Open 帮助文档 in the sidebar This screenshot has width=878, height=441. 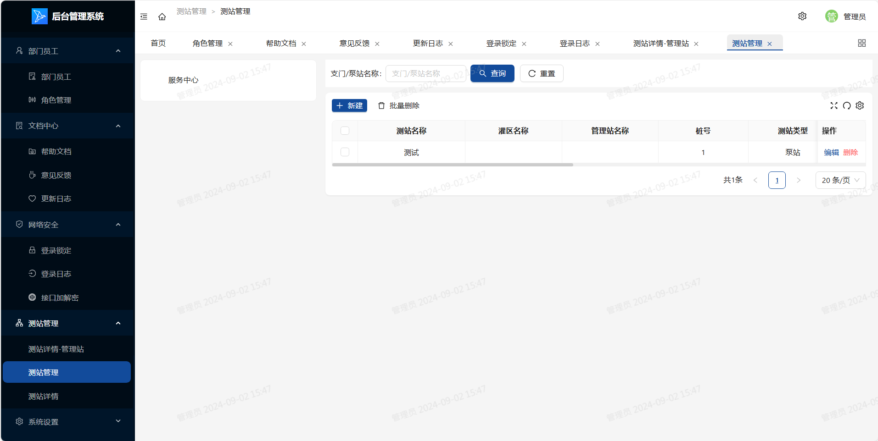point(67,151)
